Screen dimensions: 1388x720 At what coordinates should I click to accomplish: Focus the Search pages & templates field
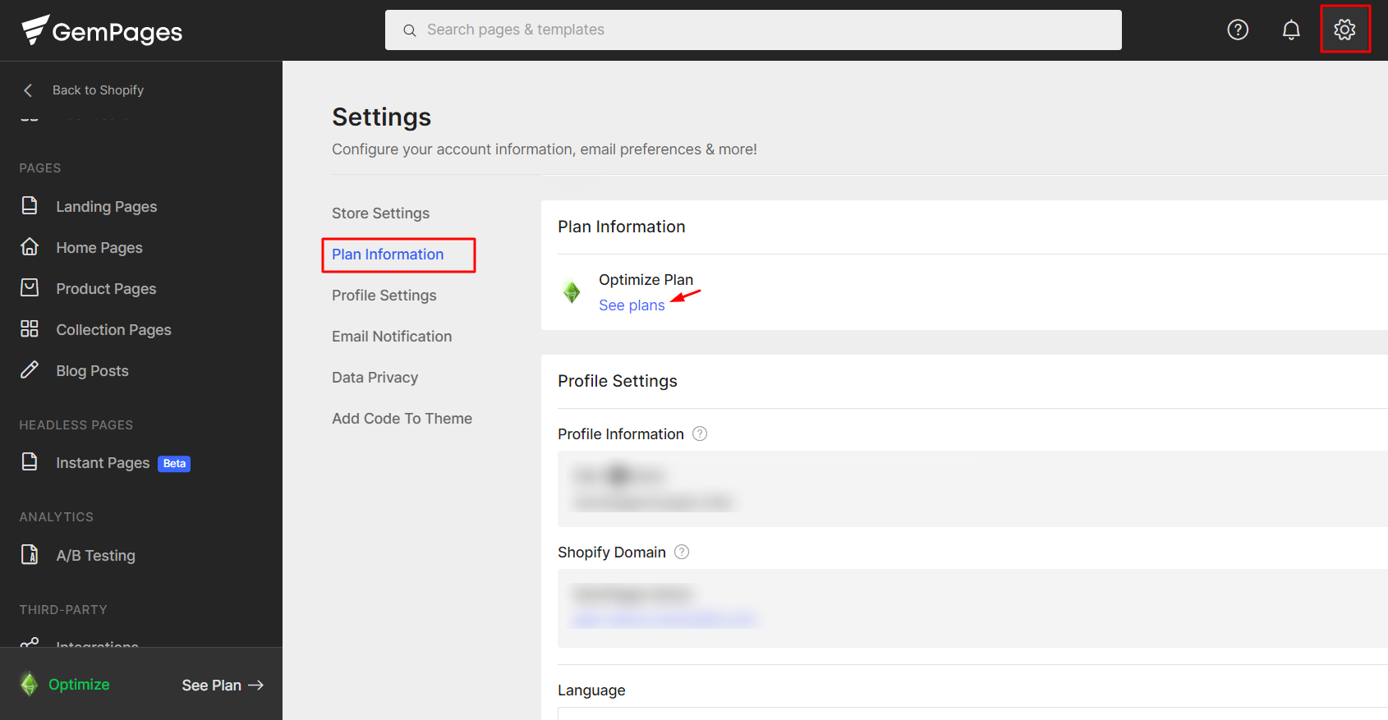pyautogui.click(x=753, y=30)
